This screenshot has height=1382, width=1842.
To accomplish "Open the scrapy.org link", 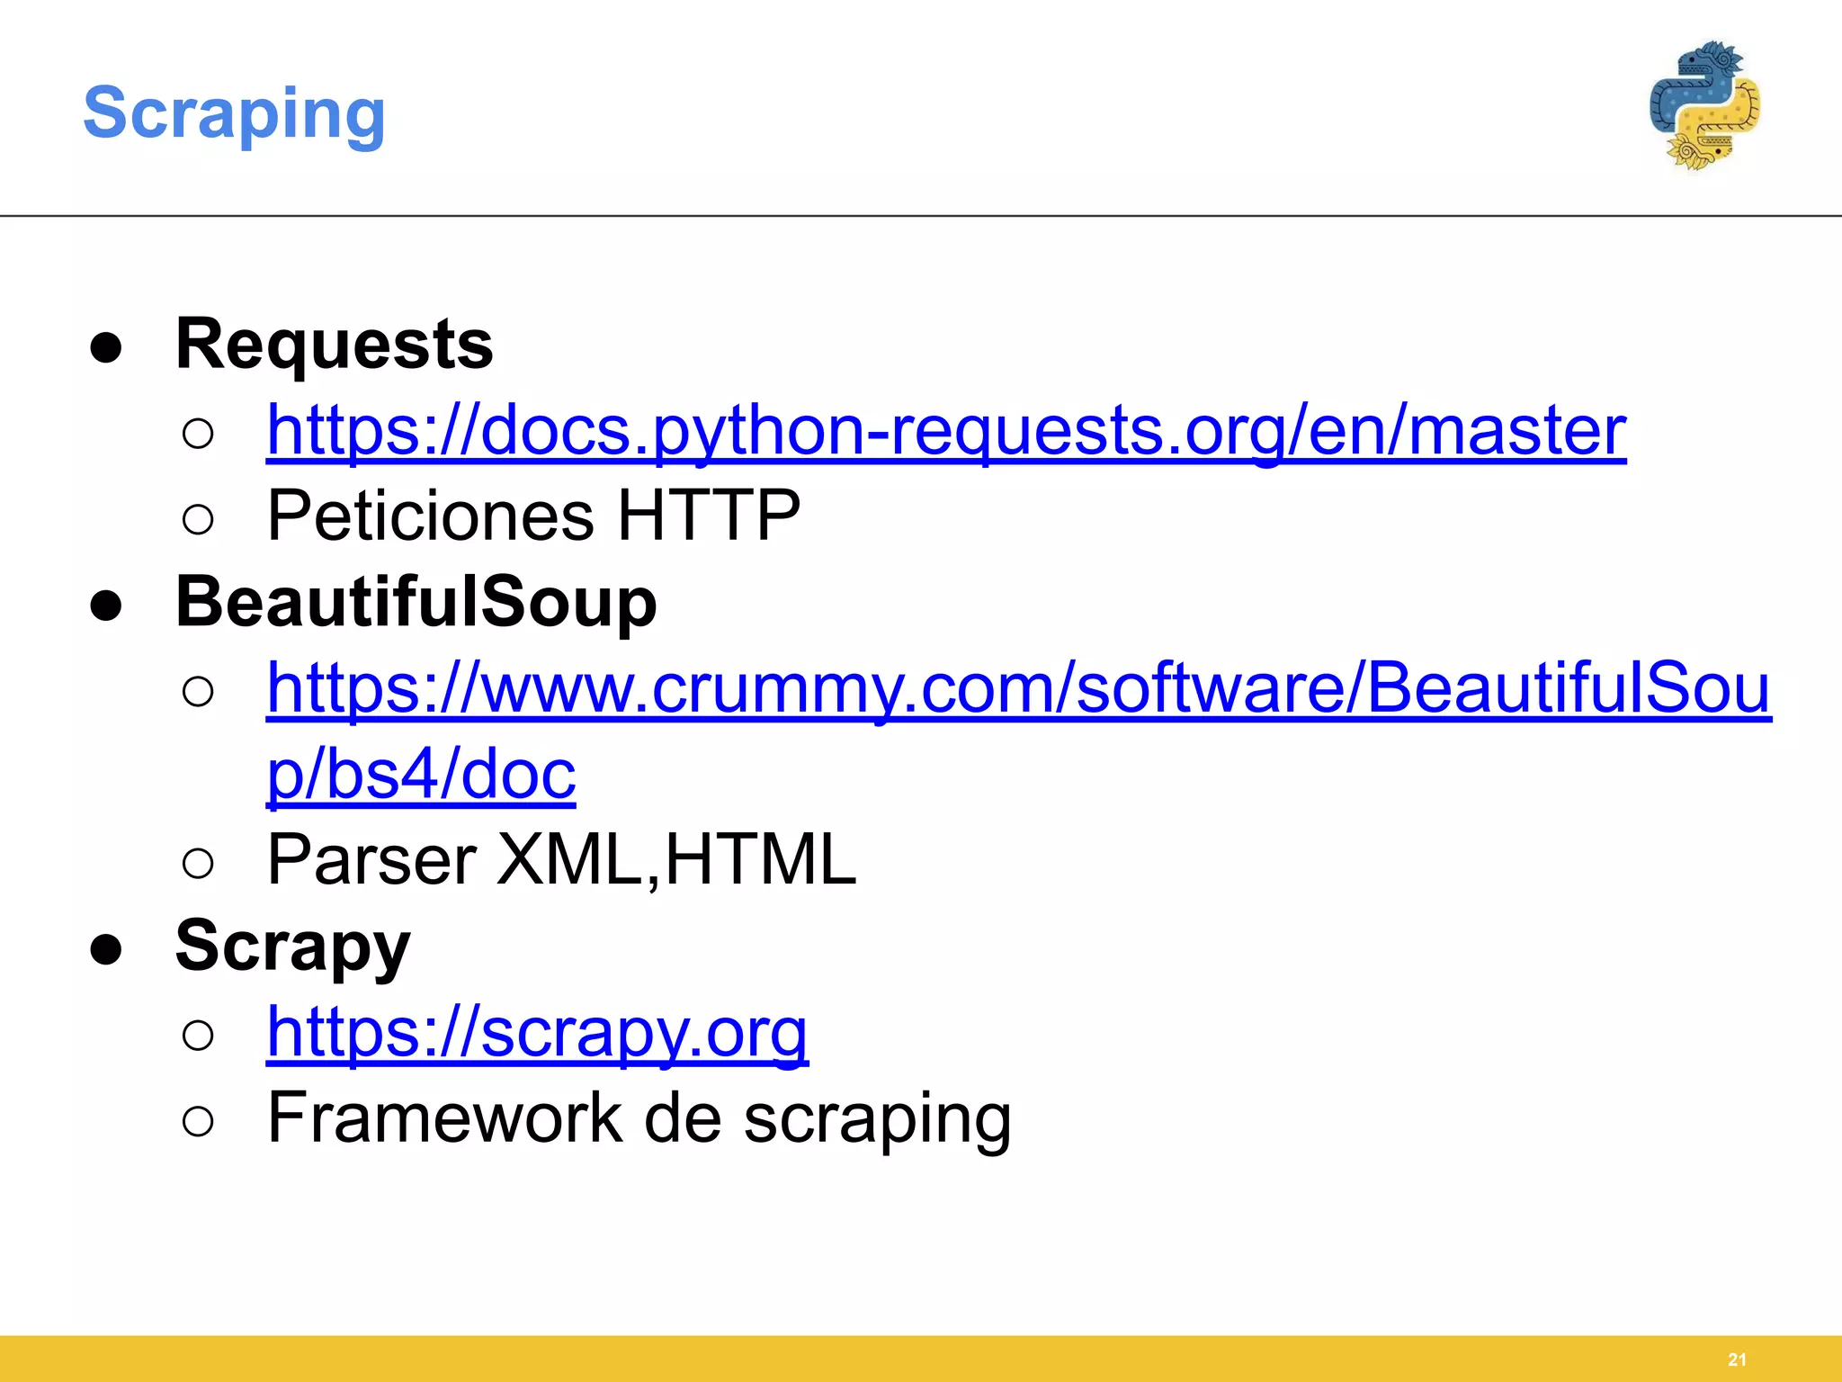I will point(537,1032).
